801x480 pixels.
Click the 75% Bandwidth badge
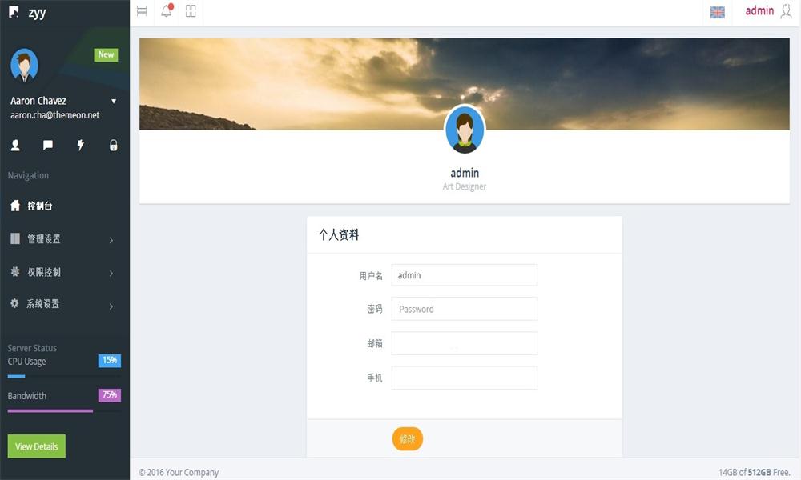pos(109,395)
